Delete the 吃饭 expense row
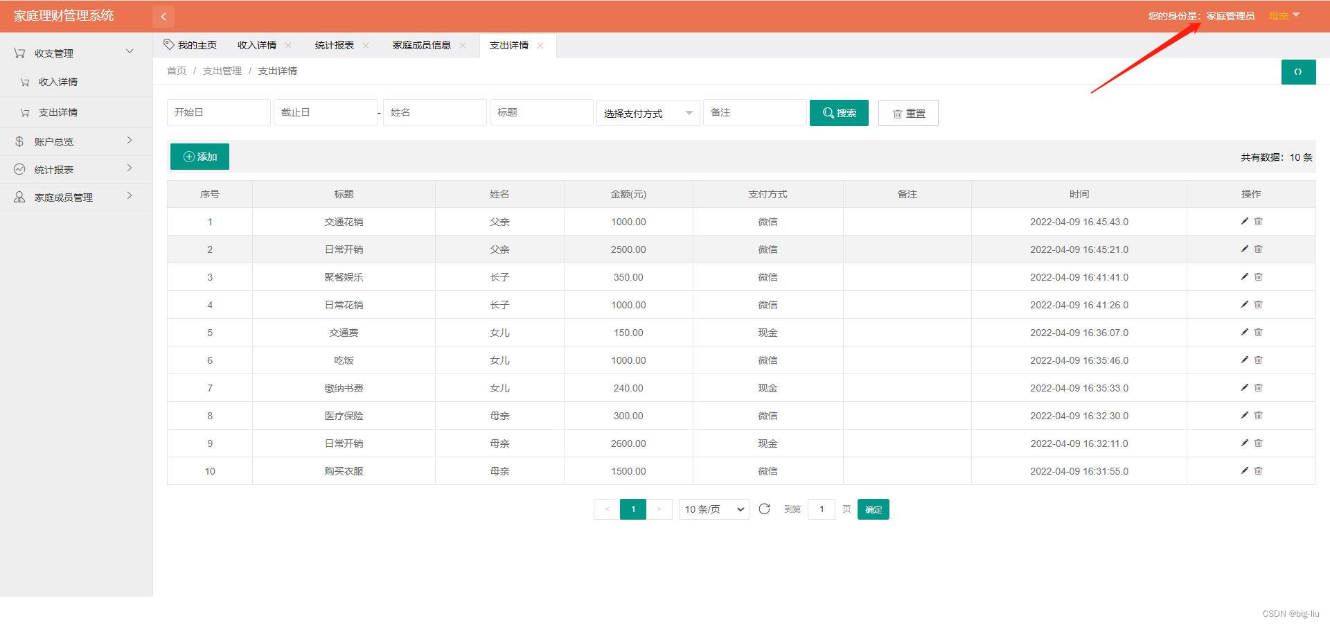This screenshot has width=1330, height=625. coord(1259,360)
